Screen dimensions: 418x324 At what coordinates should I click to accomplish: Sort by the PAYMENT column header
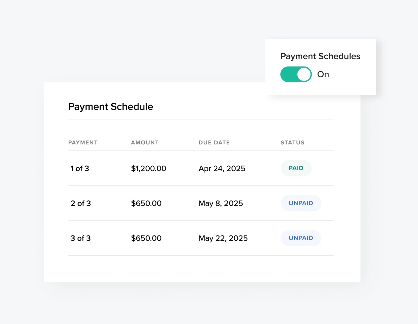83,143
